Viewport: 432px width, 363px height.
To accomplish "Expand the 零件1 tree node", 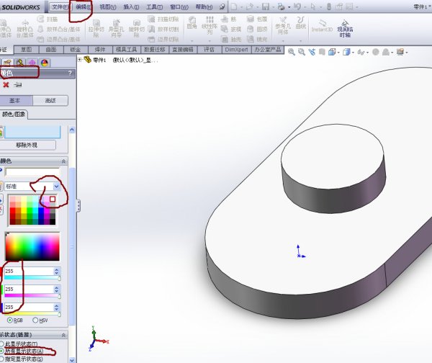I will 81,60.
